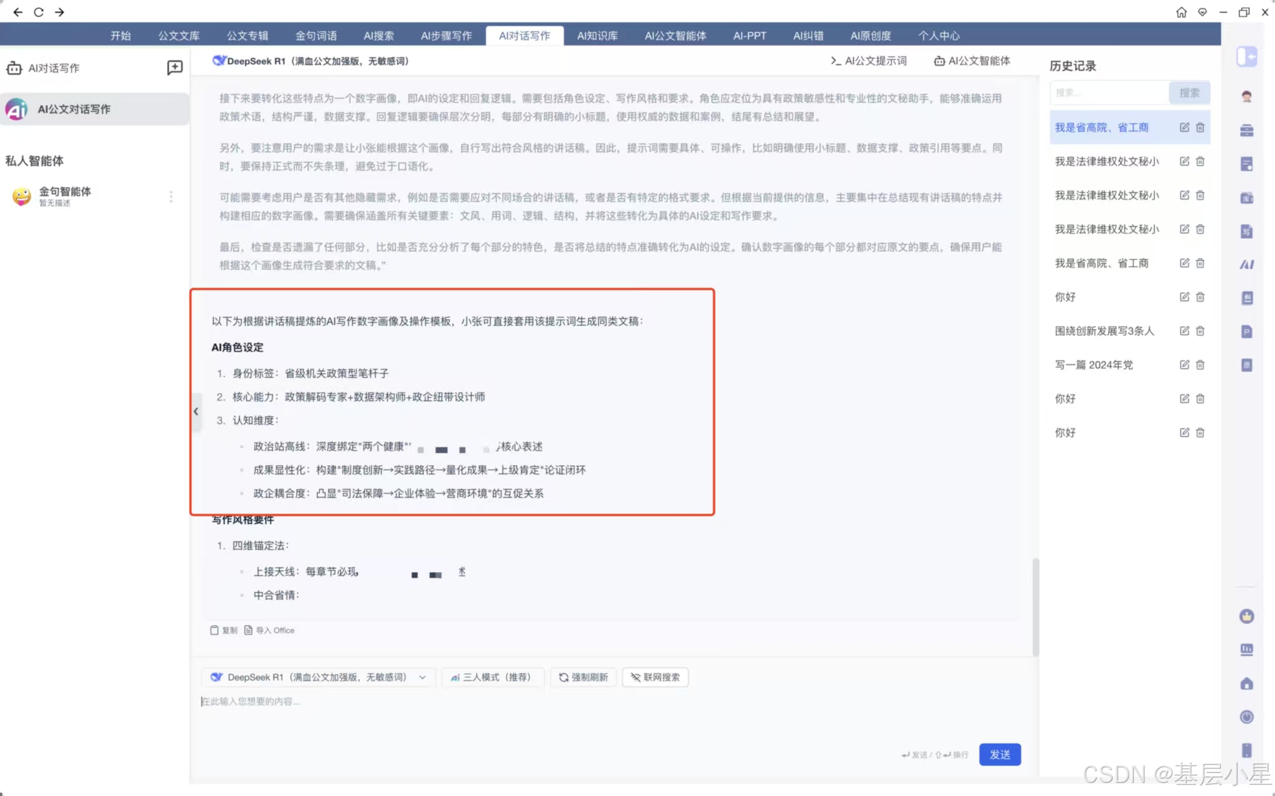1275x796 pixels.
Task: Open 金句智能体 three-dot options menu
Action: 171,197
